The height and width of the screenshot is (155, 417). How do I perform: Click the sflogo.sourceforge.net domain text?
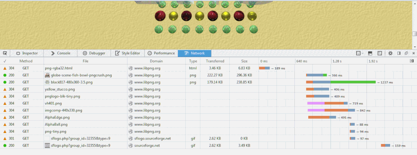[x=152, y=139]
